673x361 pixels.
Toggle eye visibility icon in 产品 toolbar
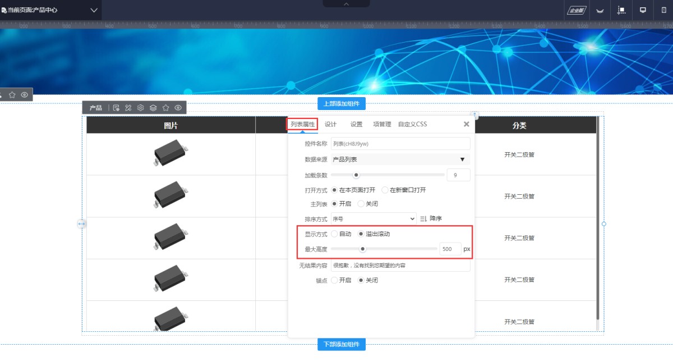point(178,108)
